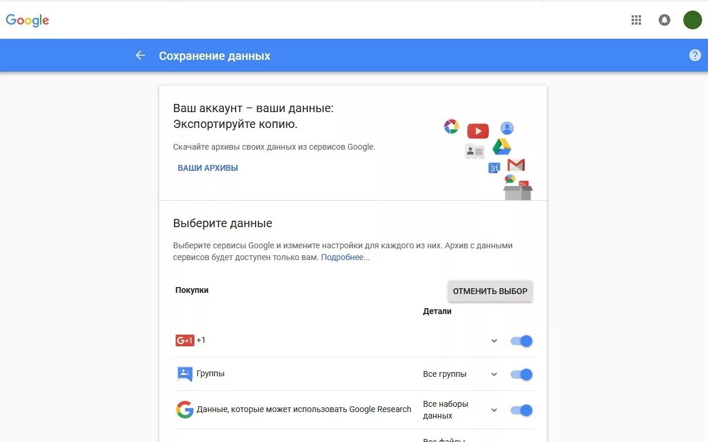The width and height of the screenshot is (708, 442).
Task: Click the Google Research data label
Action: click(304, 409)
